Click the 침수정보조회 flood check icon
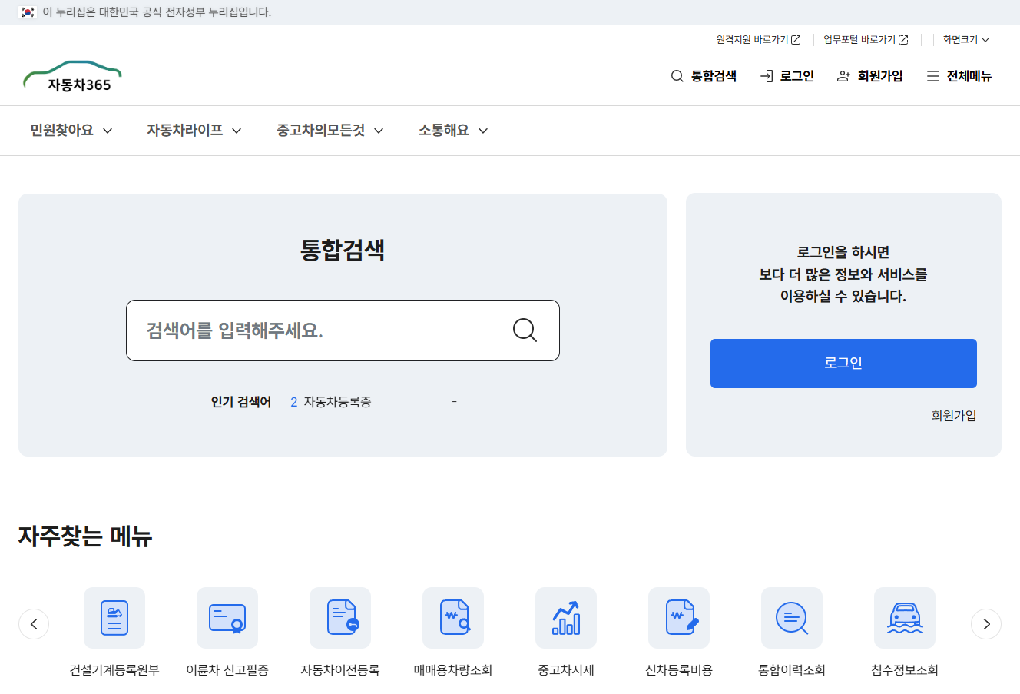 pos(904,617)
